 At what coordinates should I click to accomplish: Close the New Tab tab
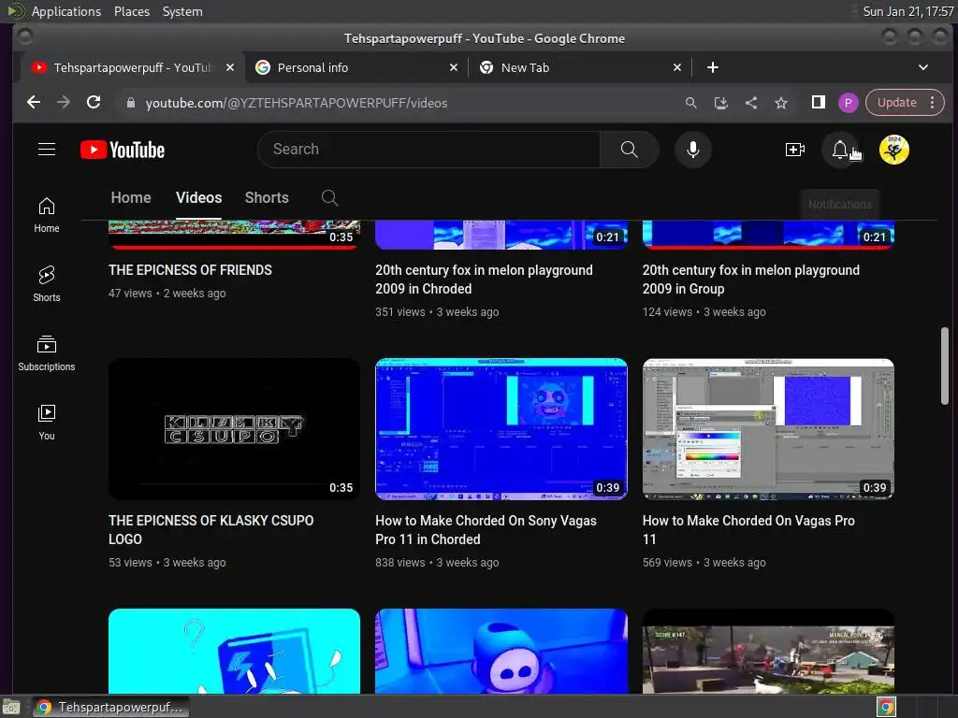point(677,67)
